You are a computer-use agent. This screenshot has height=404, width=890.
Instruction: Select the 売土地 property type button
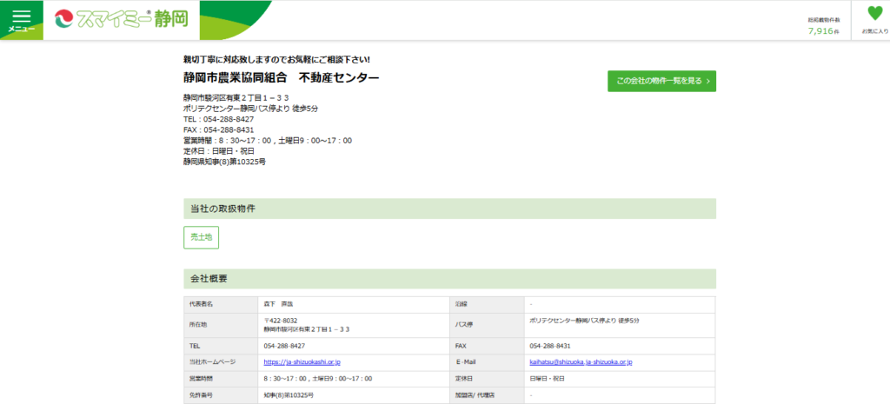201,237
